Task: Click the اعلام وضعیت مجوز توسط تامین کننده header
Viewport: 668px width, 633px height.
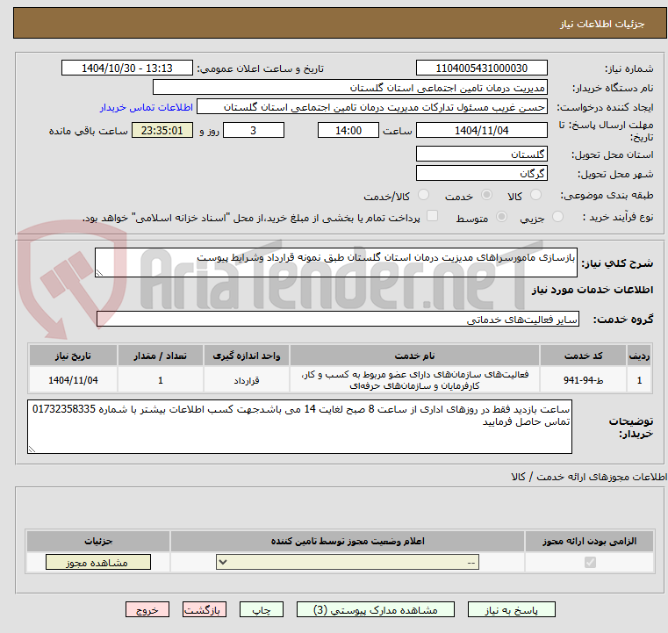Action: pos(348,541)
